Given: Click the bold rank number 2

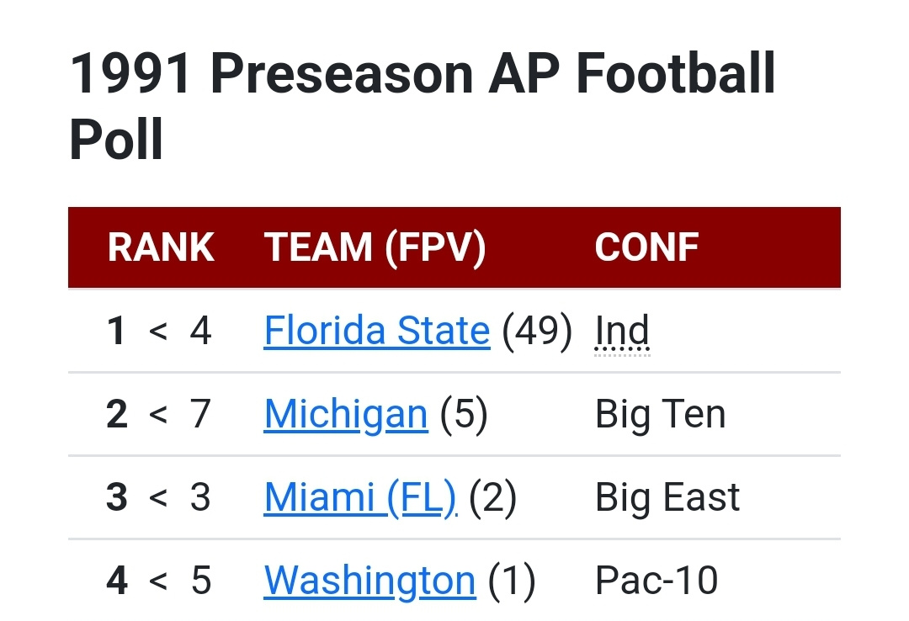Looking at the screenshot, I should pyautogui.click(x=117, y=414).
